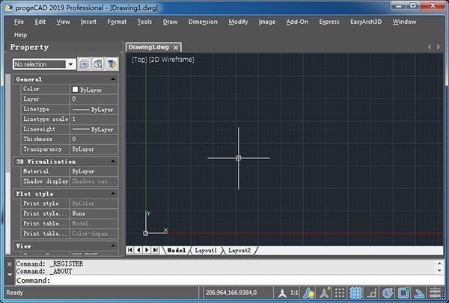449x303 pixels.
Task: Open the Dimension menu
Action: click(x=203, y=22)
